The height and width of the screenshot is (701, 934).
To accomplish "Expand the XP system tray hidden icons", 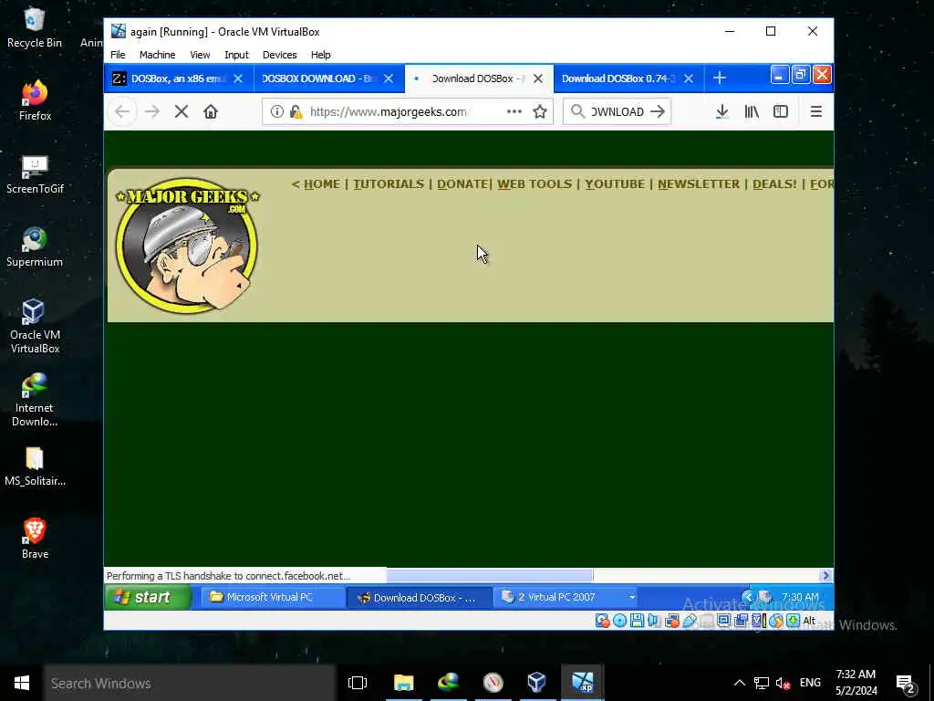I will click(x=747, y=597).
